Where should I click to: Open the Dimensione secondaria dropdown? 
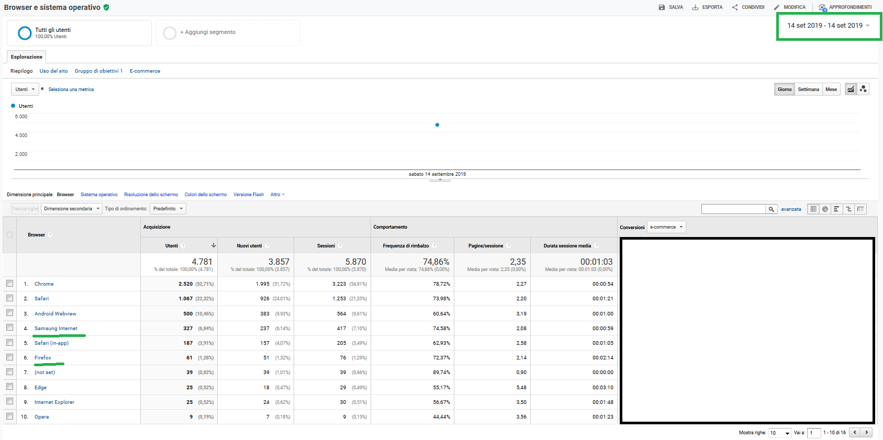pos(72,209)
